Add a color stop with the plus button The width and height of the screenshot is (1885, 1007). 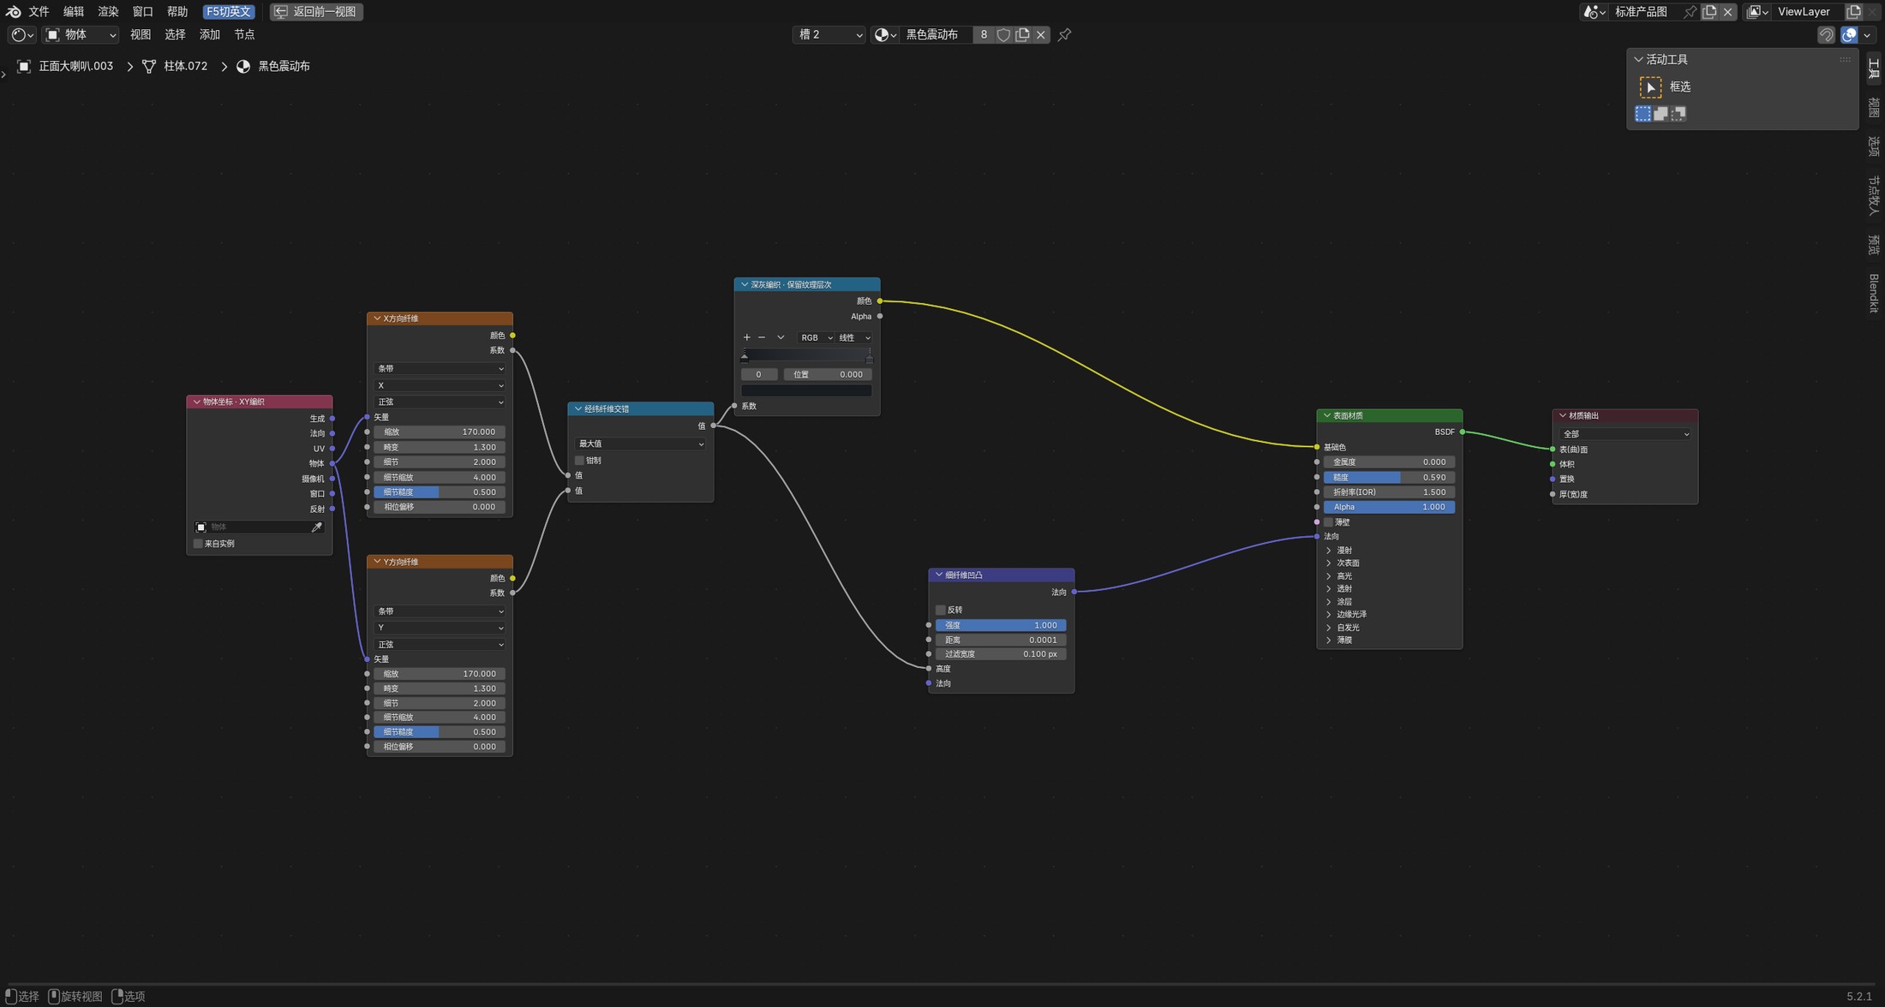coord(746,337)
